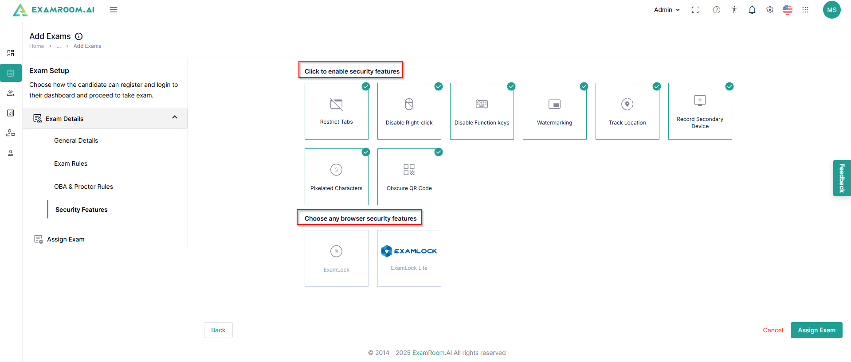Go to Exam Rules step
Image resolution: width=851 pixels, height=362 pixels.
[71, 163]
